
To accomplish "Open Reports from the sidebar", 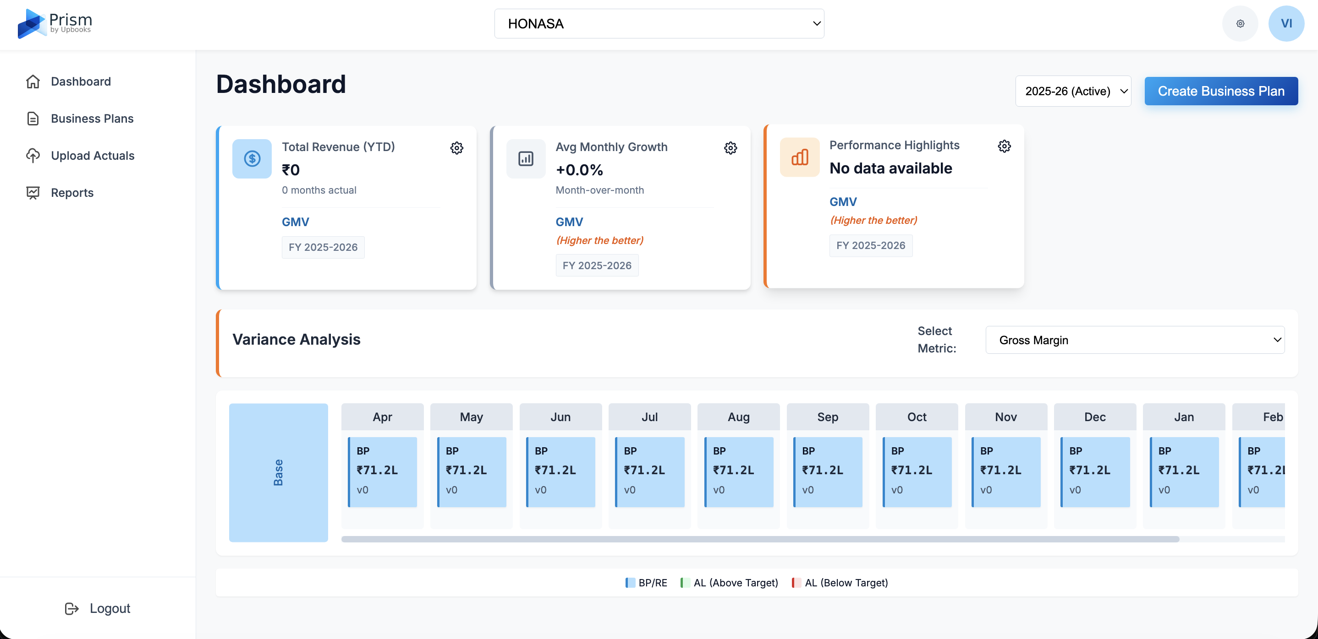I will point(71,193).
